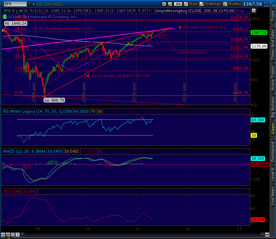Click the cyan 69.384 RSI axis label
This screenshot has height=239, width=276.
coord(258,120)
